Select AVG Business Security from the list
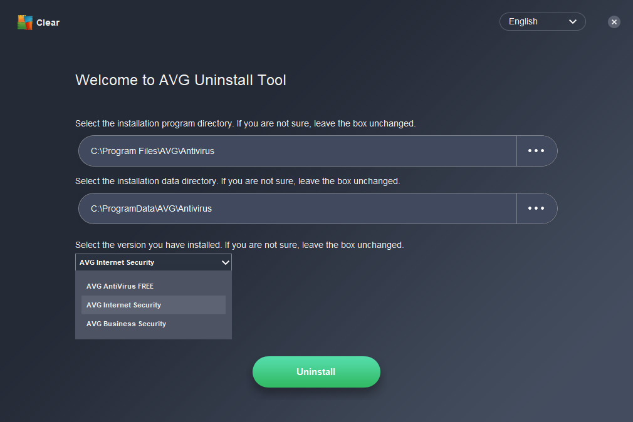Image resolution: width=633 pixels, height=422 pixels. [154, 324]
